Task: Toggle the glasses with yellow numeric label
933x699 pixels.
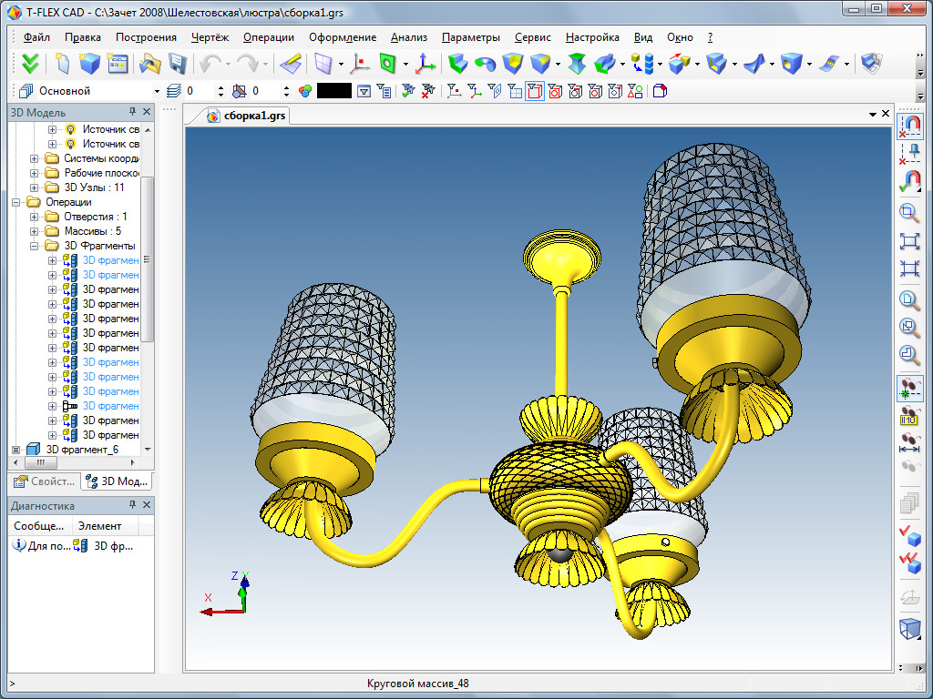Action: [909, 415]
